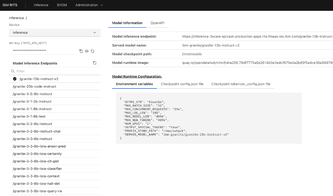Open the Checkpoint config.json file tab
This screenshot has height=196, width=333.
pos(182,84)
